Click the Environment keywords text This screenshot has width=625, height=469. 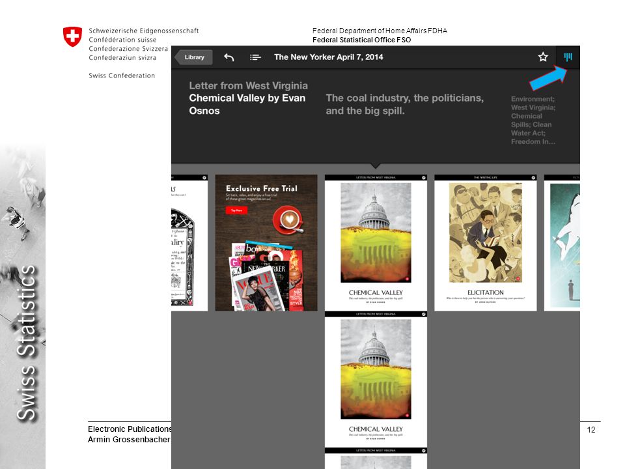pyautogui.click(x=533, y=120)
